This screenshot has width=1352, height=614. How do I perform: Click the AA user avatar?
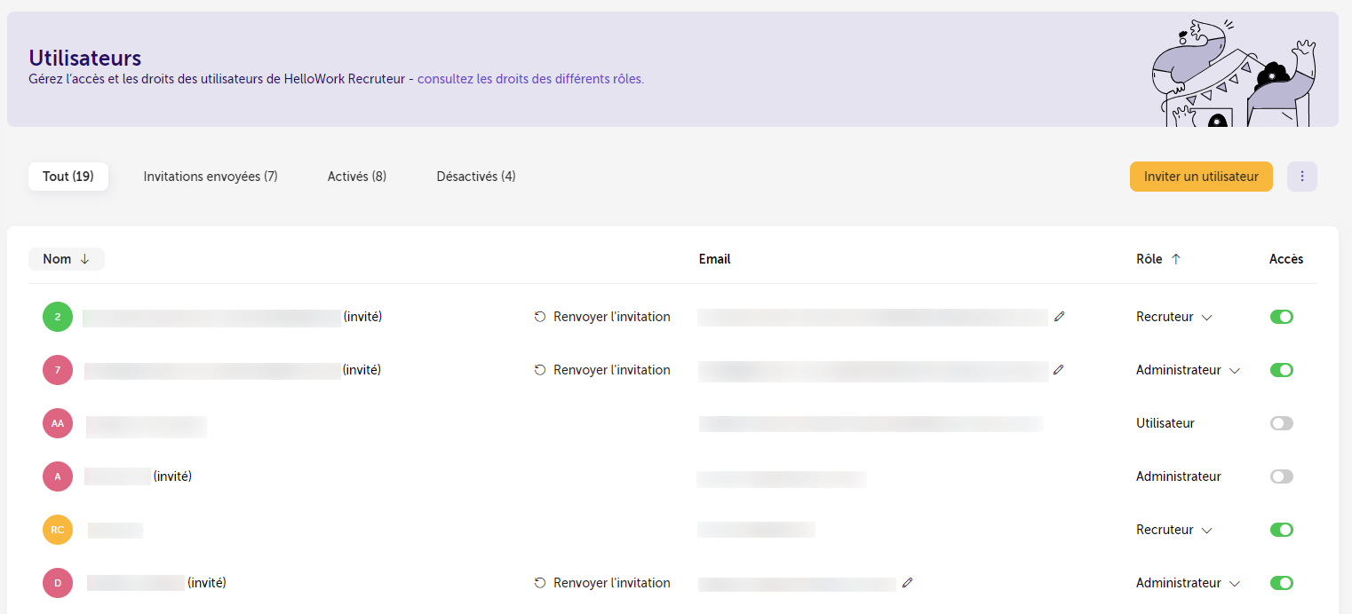[58, 423]
